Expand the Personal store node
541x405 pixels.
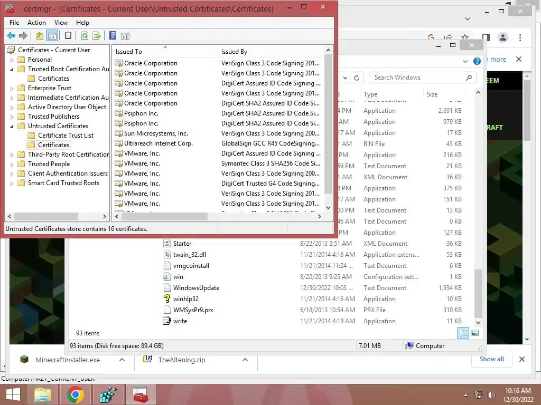coord(12,60)
